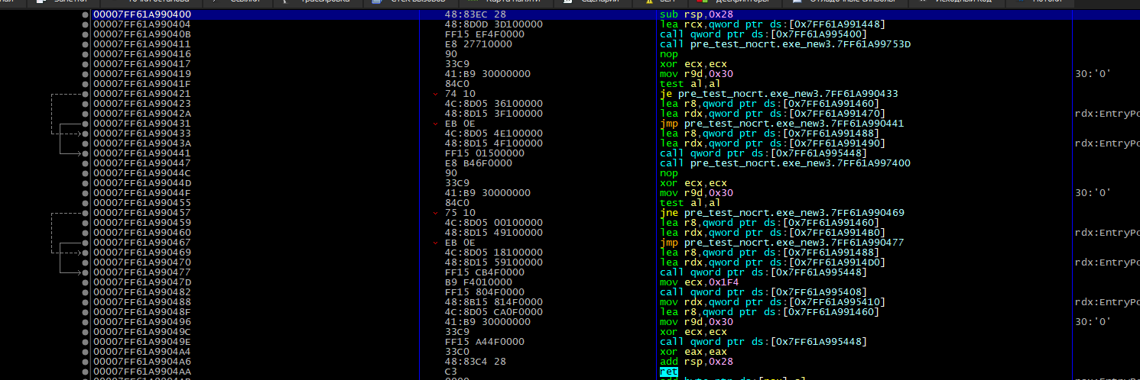Screen dimensions: 1140x380
Task: Click breakpoint circle at 00007FF61A990447
Action: tap(85, 163)
